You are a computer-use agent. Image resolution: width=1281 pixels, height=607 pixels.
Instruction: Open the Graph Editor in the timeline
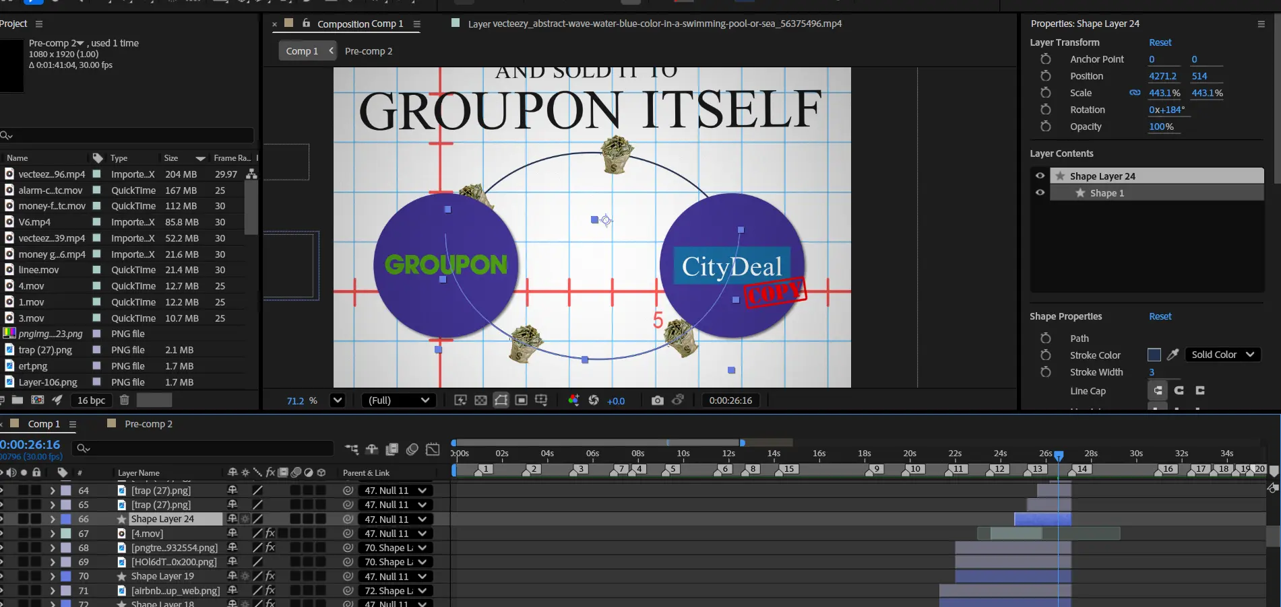[433, 449]
